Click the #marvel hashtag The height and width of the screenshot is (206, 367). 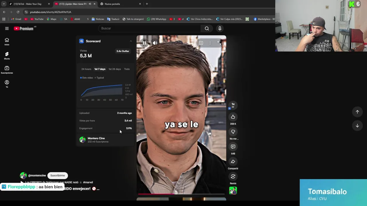pyautogui.click(x=88, y=182)
